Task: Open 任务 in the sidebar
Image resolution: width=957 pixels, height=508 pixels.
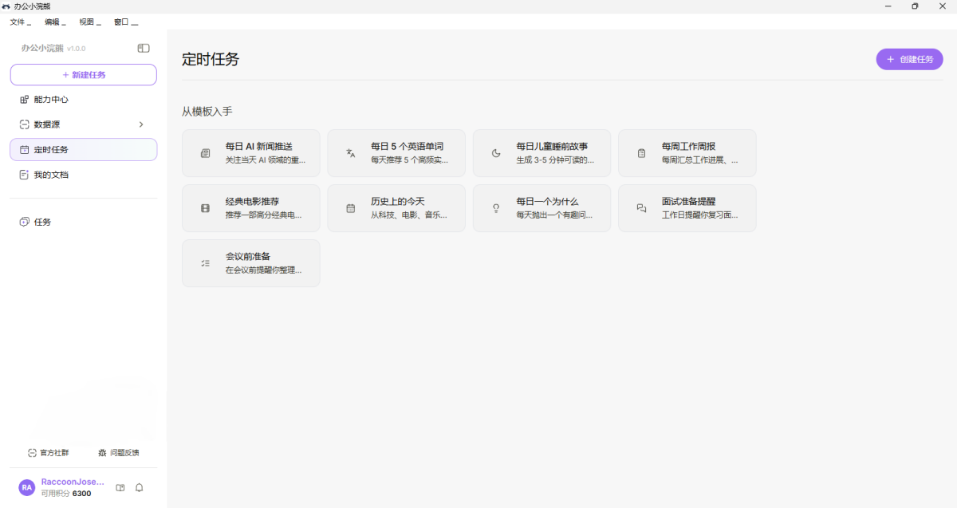Action: tap(83, 222)
